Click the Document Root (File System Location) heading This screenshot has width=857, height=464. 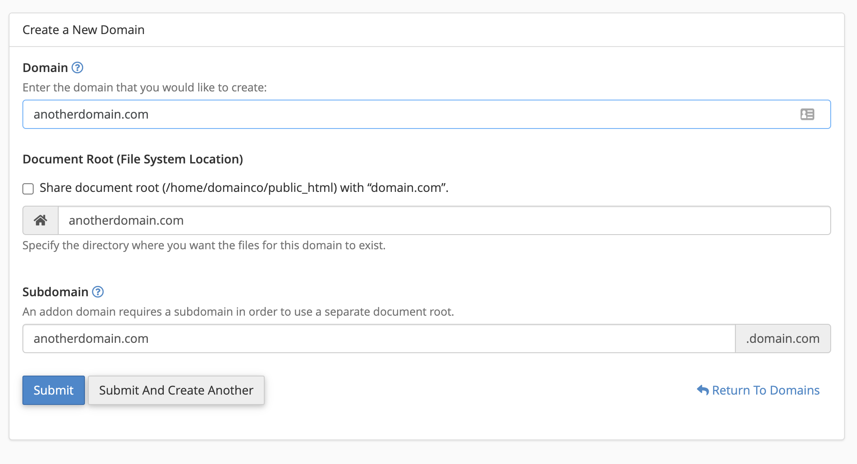pos(132,159)
